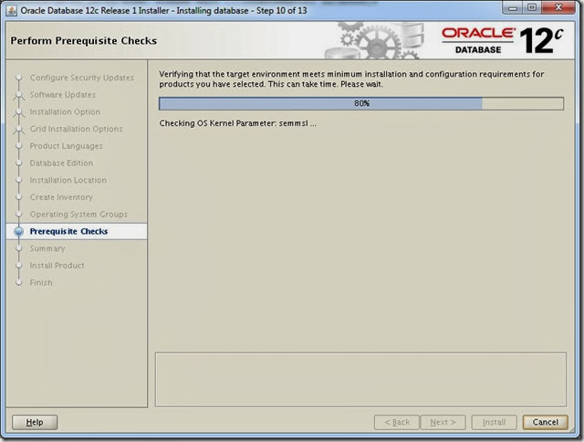Screen dimensions: 584x442
Task: Click the 80% progress bar
Action: 361,103
